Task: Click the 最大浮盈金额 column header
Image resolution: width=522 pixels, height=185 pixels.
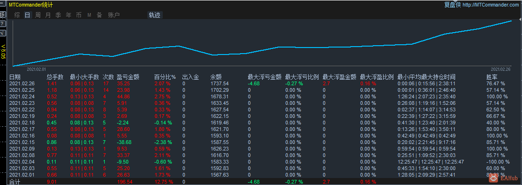Action: (x=339, y=77)
